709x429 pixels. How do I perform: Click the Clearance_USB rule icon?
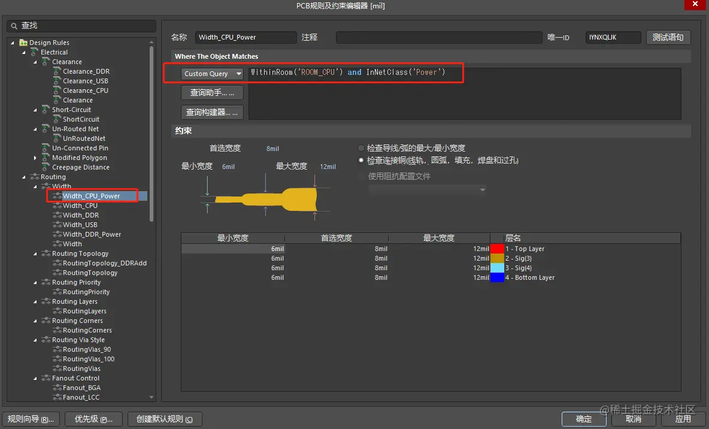pos(57,80)
